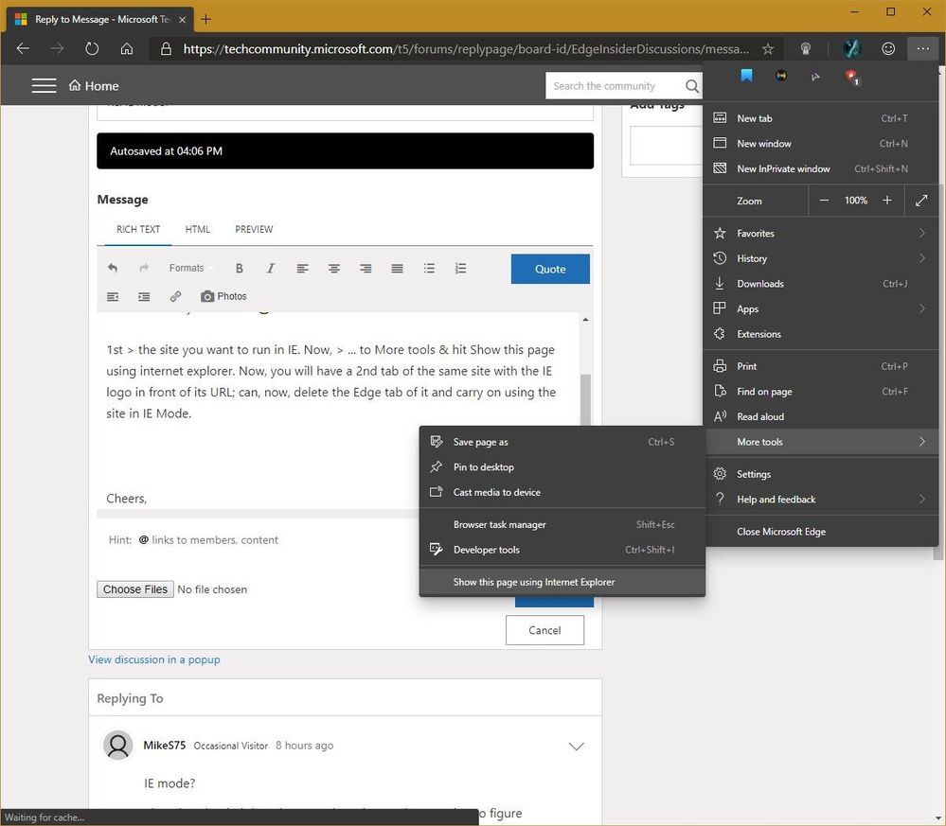
Task: Show this page using Internet Explorer
Action: click(x=562, y=582)
